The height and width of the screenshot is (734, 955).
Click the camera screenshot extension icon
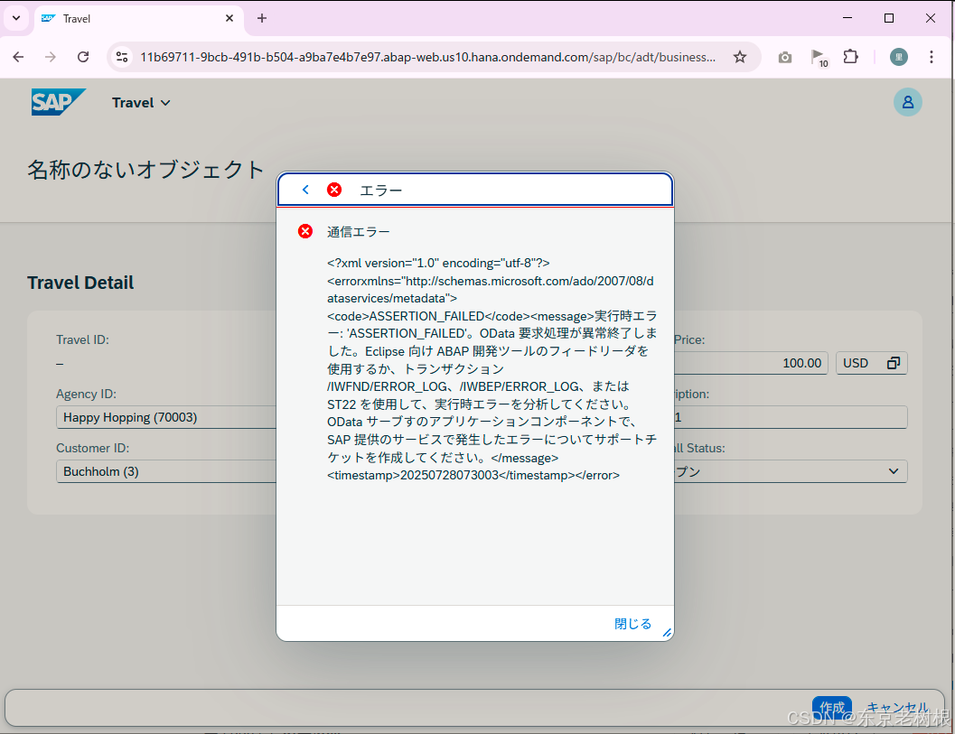[x=785, y=57]
